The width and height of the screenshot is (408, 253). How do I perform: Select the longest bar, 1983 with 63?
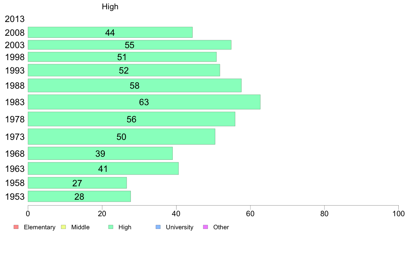point(144,102)
